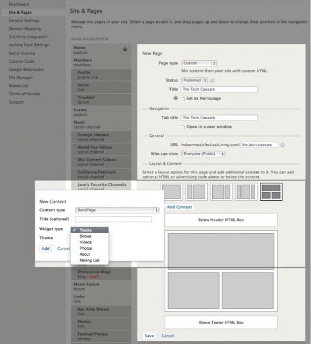Click the help icon beside the URL field

tap(282, 145)
